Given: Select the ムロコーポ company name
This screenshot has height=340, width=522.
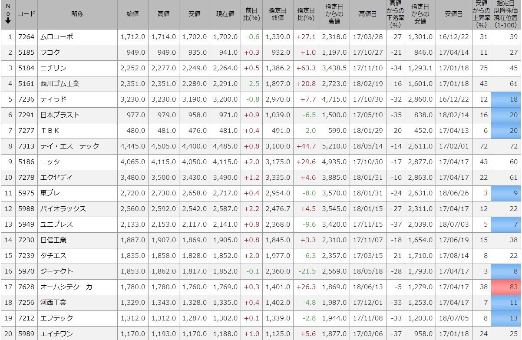Looking at the screenshot, I should coord(56,37).
